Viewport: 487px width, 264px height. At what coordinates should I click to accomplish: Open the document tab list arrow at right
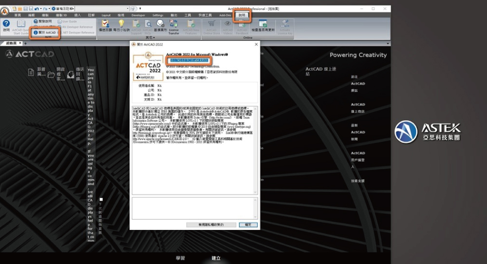click(x=388, y=43)
